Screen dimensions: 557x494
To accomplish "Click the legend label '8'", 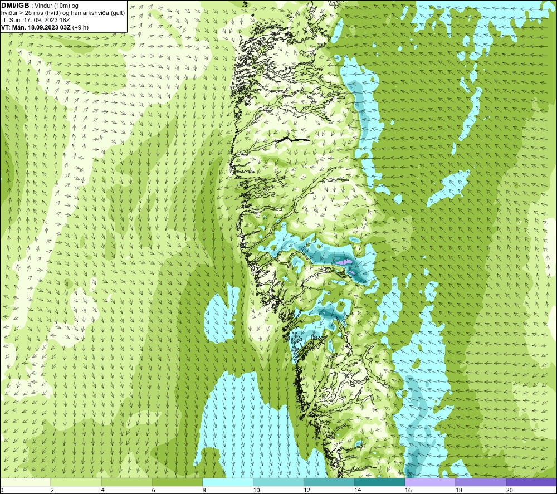I will (204, 491).
